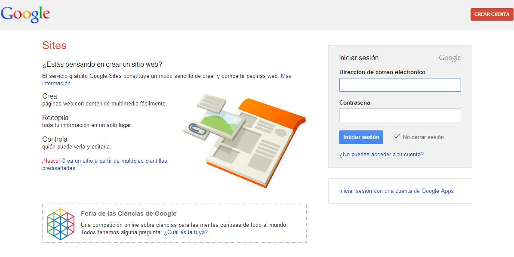Screen dimensions: 514x257
Task: Click the Sites heading
Action: [x=54, y=45]
